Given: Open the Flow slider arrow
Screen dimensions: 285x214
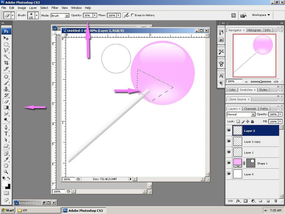Looking at the screenshot, I should [x=119, y=15].
